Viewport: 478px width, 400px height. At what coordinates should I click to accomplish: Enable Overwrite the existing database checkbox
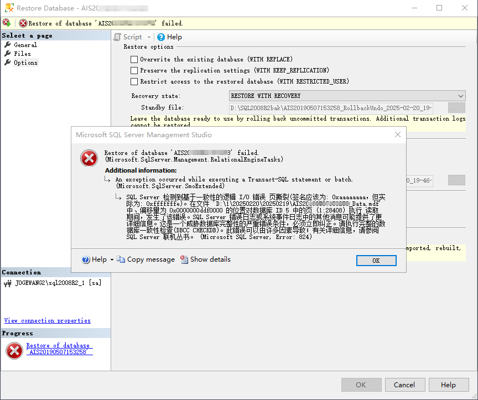click(x=134, y=59)
